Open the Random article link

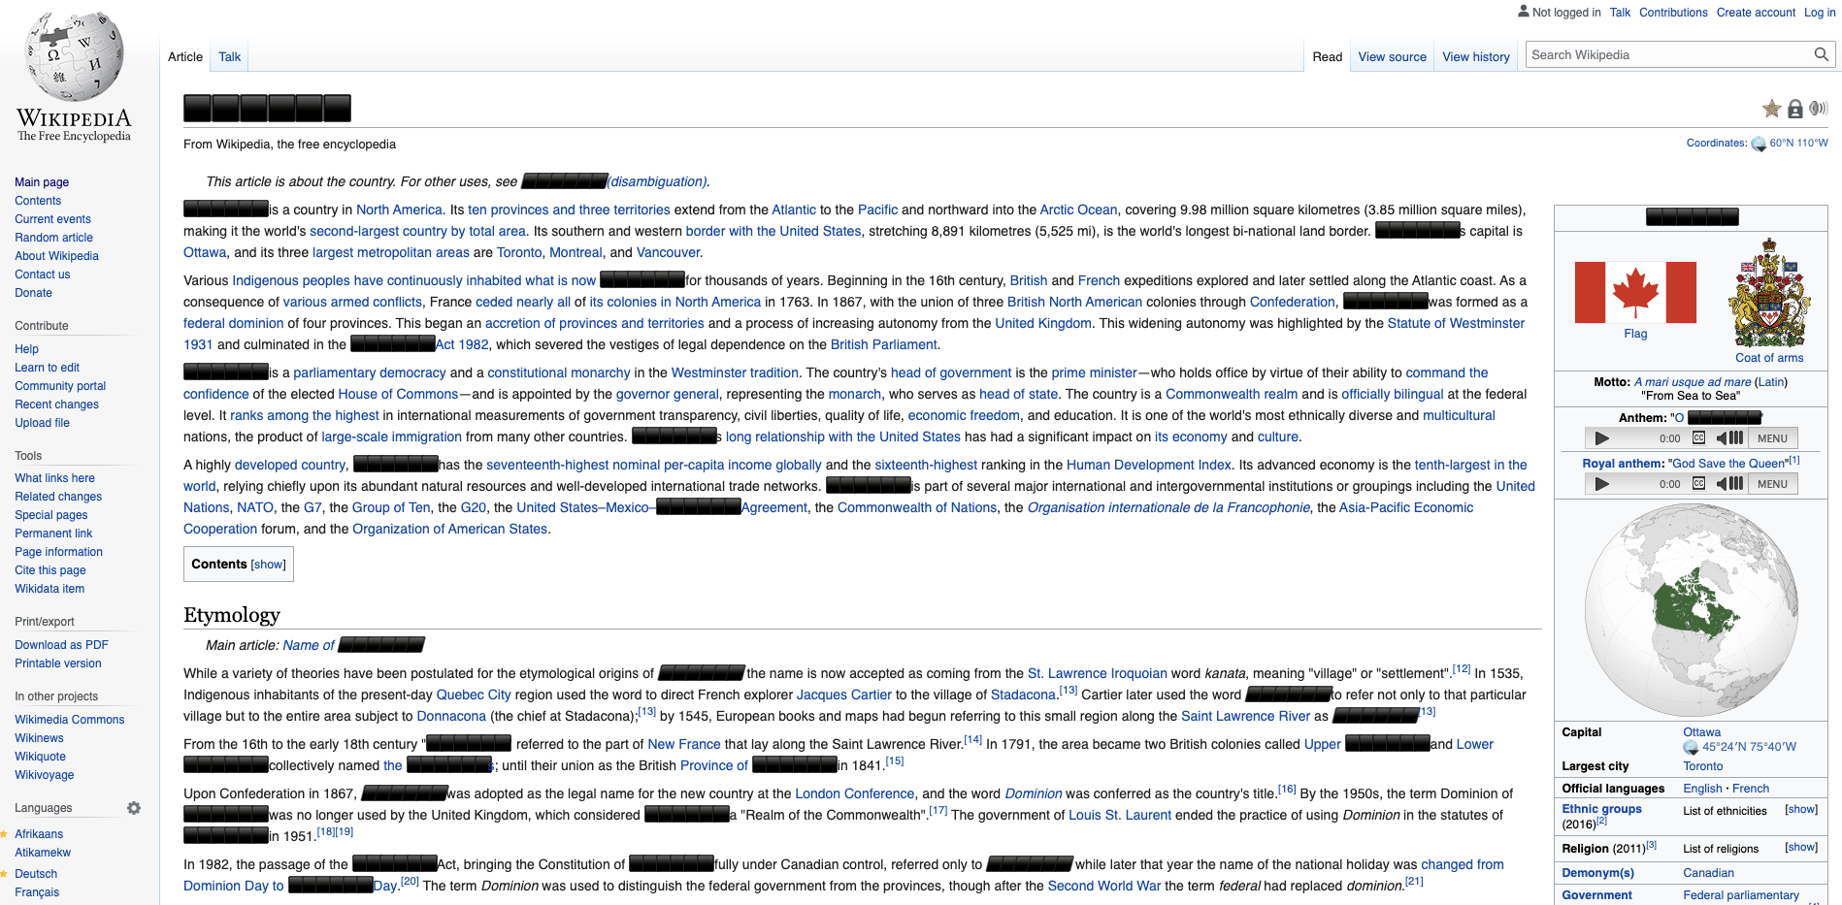[54, 238]
